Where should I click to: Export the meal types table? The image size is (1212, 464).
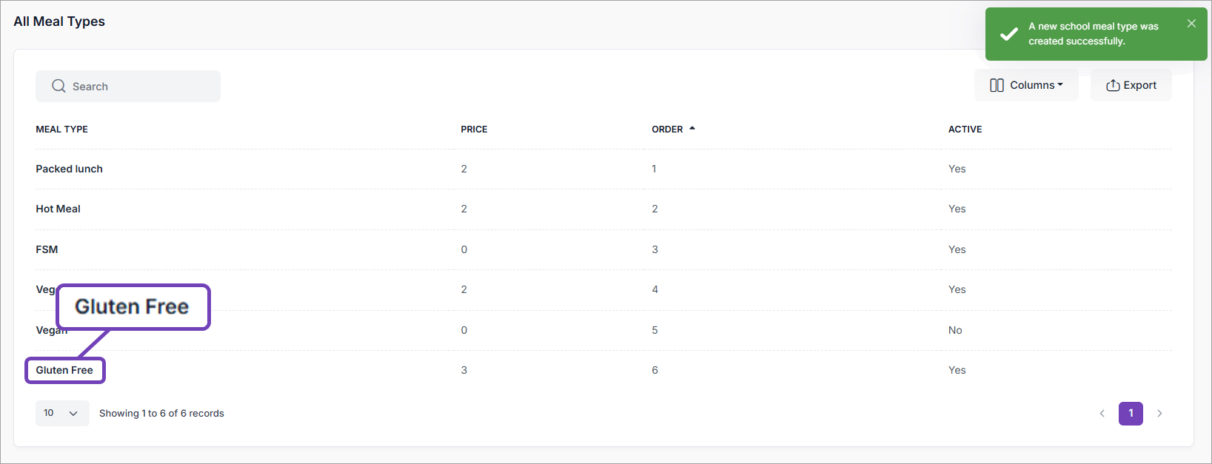click(1131, 85)
